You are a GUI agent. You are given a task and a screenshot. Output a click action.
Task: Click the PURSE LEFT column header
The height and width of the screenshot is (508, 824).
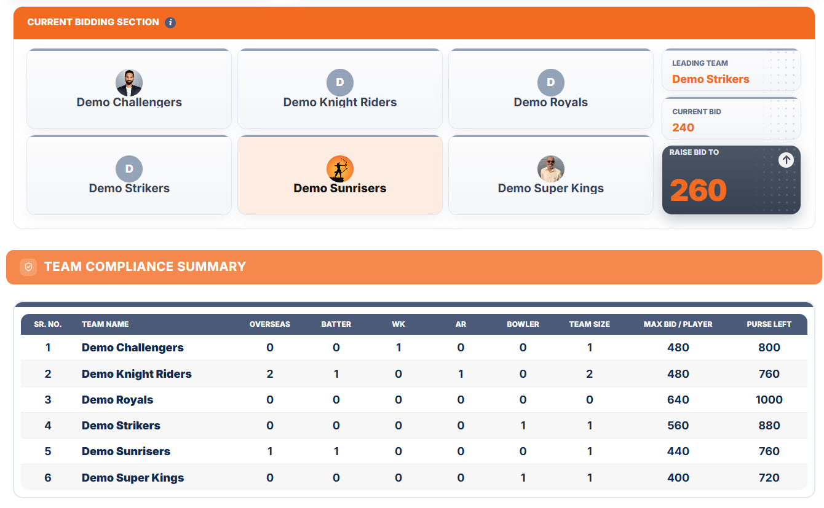(769, 324)
